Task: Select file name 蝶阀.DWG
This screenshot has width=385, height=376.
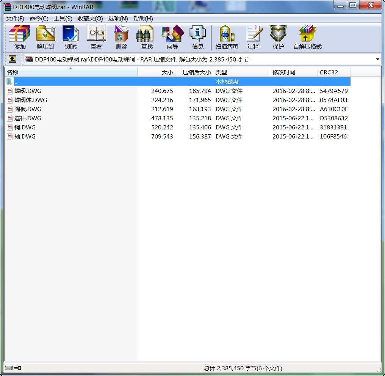Action: 28,91
